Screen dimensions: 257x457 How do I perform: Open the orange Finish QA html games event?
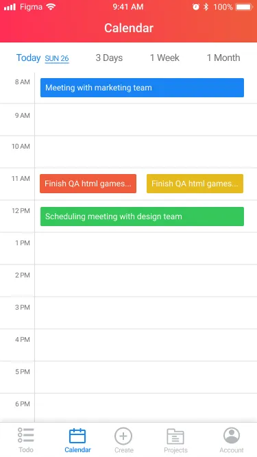tap(88, 184)
